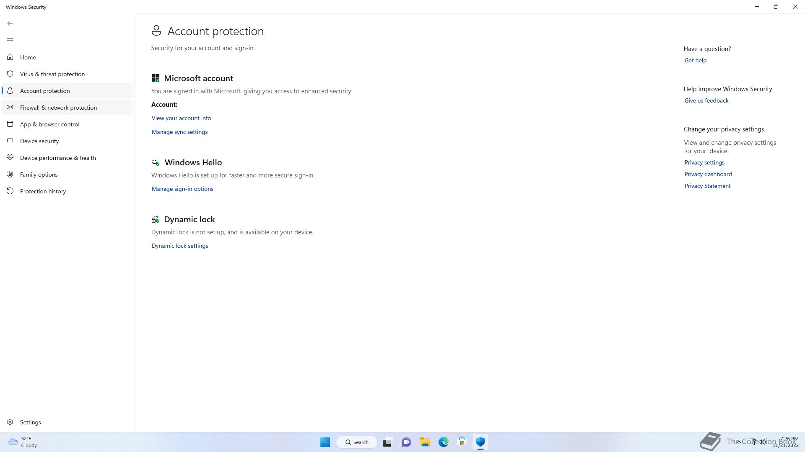Image resolution: width=805 pixels, height=452 pixels.
Task: Click the antenna icon for Firewall & network protection
Action: coord(10,108)
